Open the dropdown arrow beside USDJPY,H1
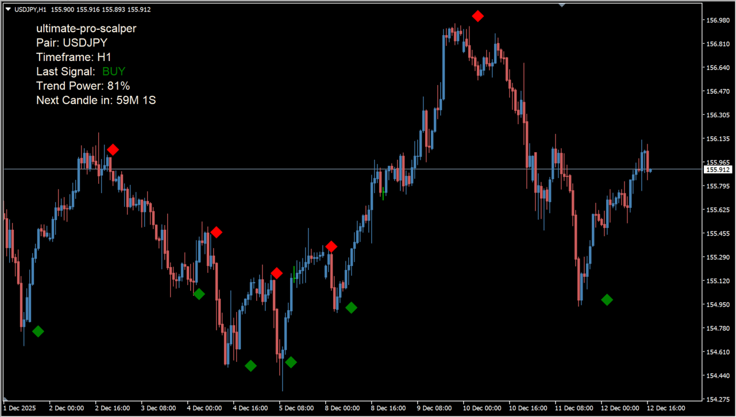 [7, 9]
